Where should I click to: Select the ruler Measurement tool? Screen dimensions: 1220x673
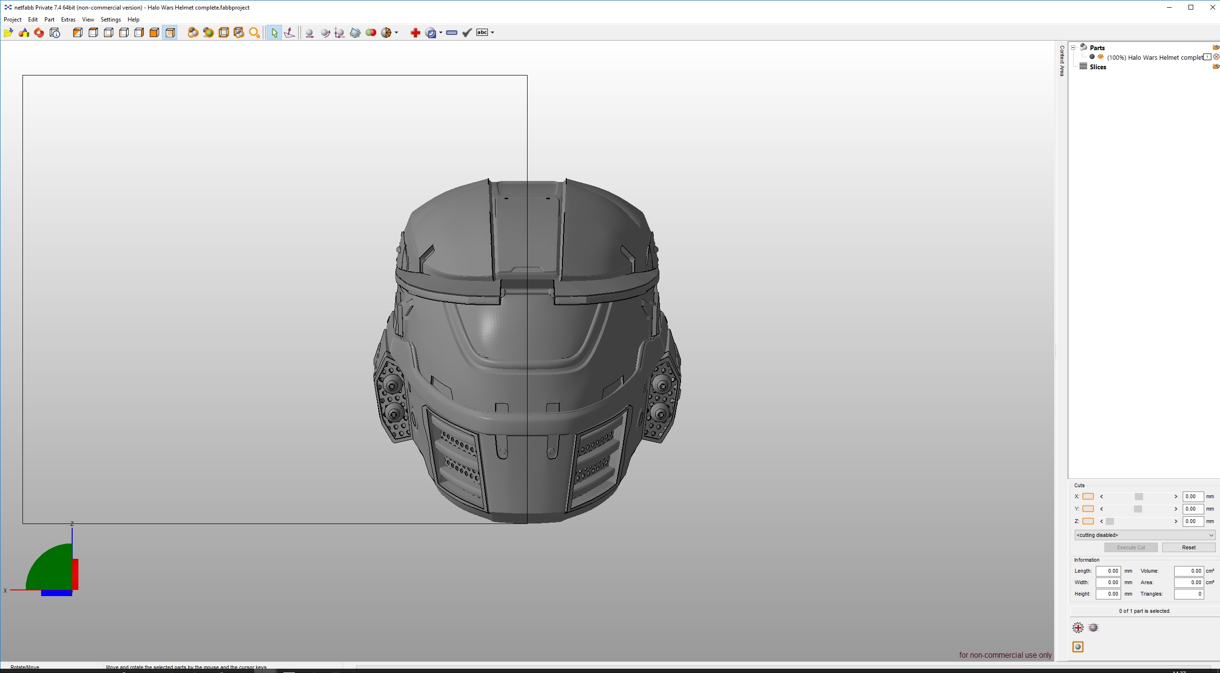tap(452, 32)
